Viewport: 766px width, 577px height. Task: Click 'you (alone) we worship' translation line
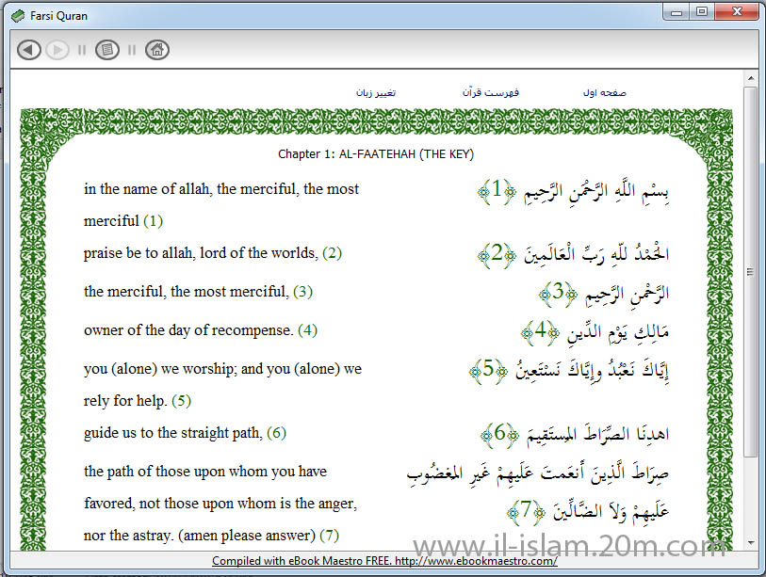(222, 369)
